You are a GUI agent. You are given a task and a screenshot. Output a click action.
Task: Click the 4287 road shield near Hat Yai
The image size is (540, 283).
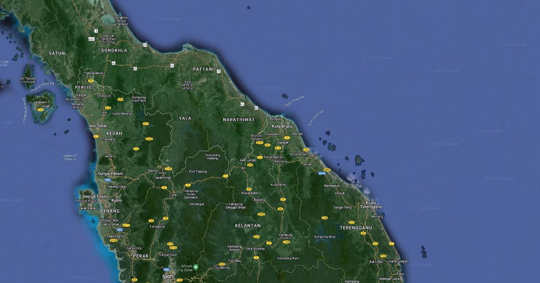pos(92,39)
